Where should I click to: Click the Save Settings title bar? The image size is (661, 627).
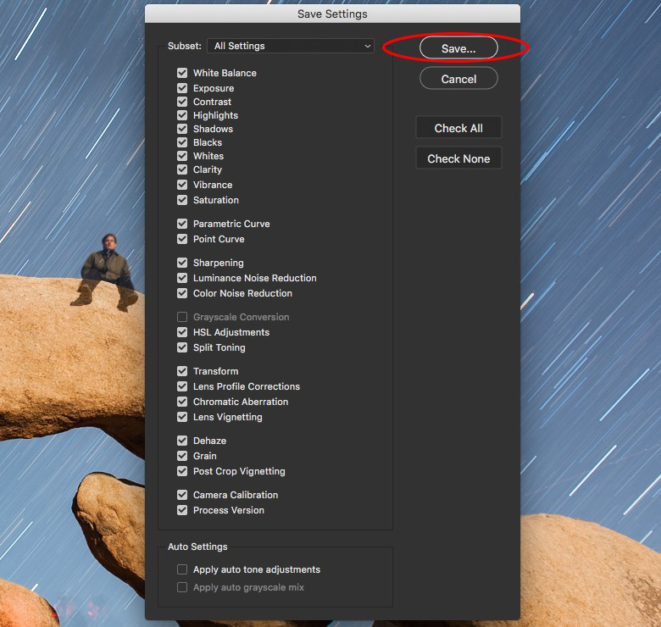point(332,14)
